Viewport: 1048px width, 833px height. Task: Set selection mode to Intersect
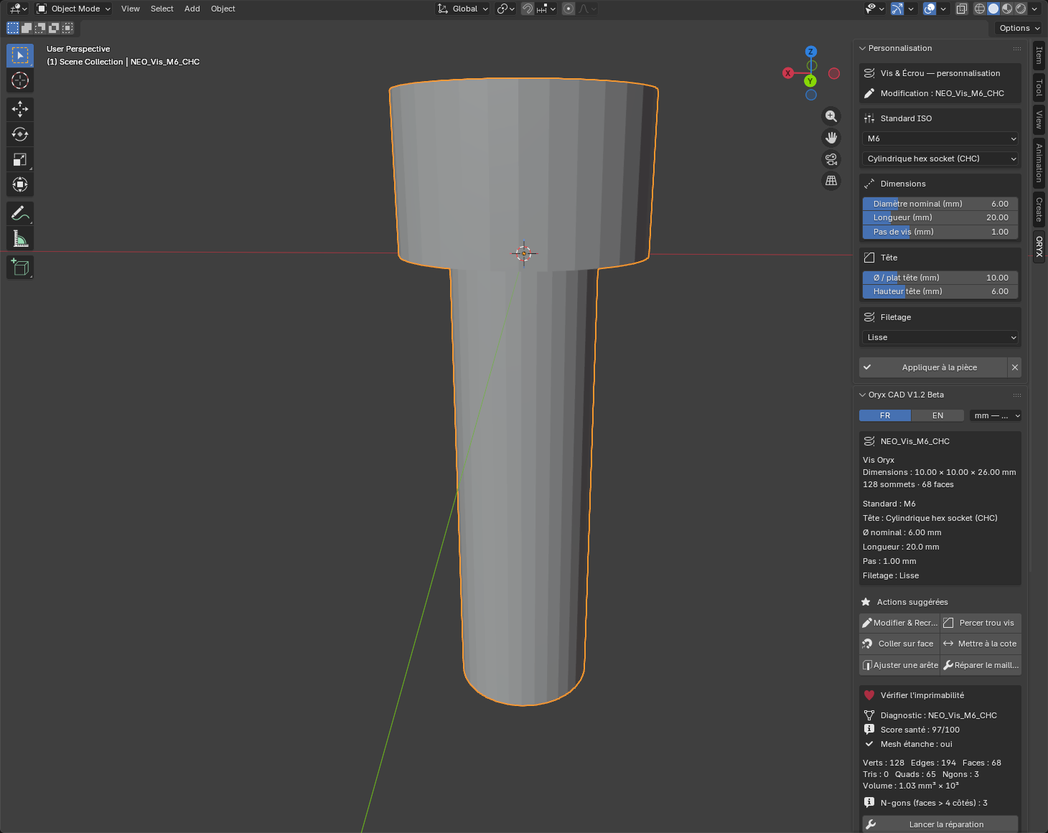(67, 28)
